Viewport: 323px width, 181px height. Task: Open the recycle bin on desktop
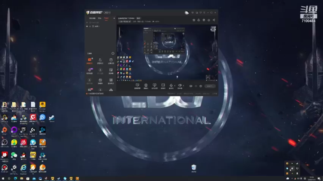[x=194, y=168]
